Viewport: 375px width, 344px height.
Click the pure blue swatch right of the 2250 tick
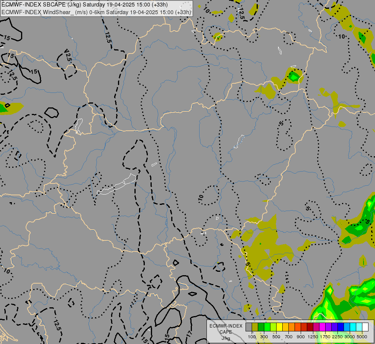(x=341, y=327)
